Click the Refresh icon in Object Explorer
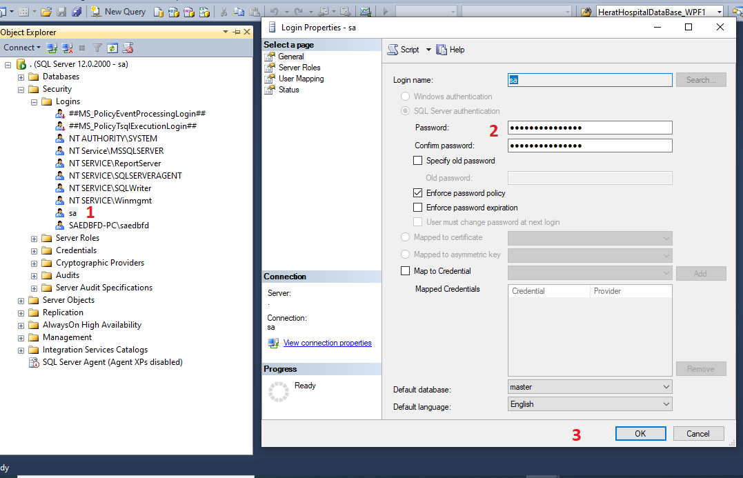 (112, 48)
